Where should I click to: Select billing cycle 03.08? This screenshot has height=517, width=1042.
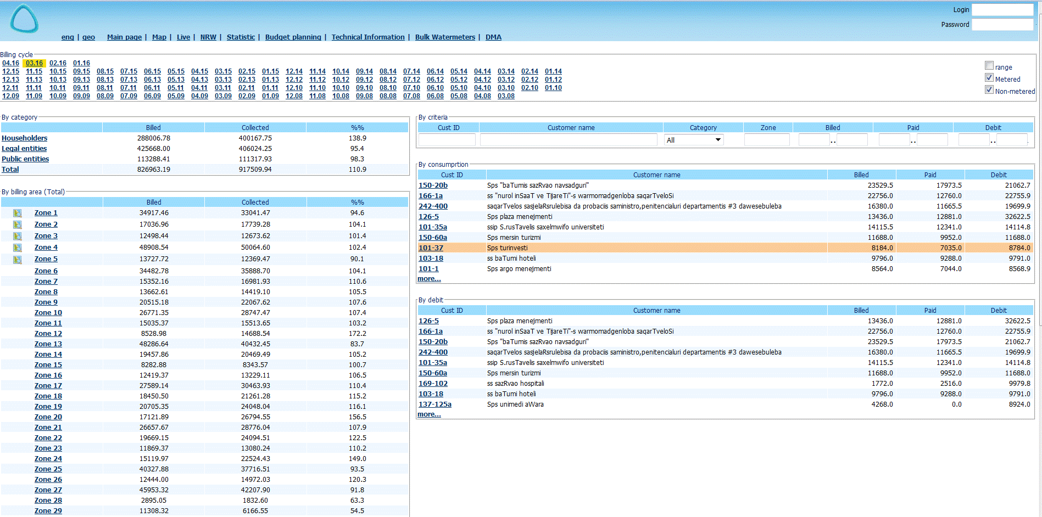[506, 96]
